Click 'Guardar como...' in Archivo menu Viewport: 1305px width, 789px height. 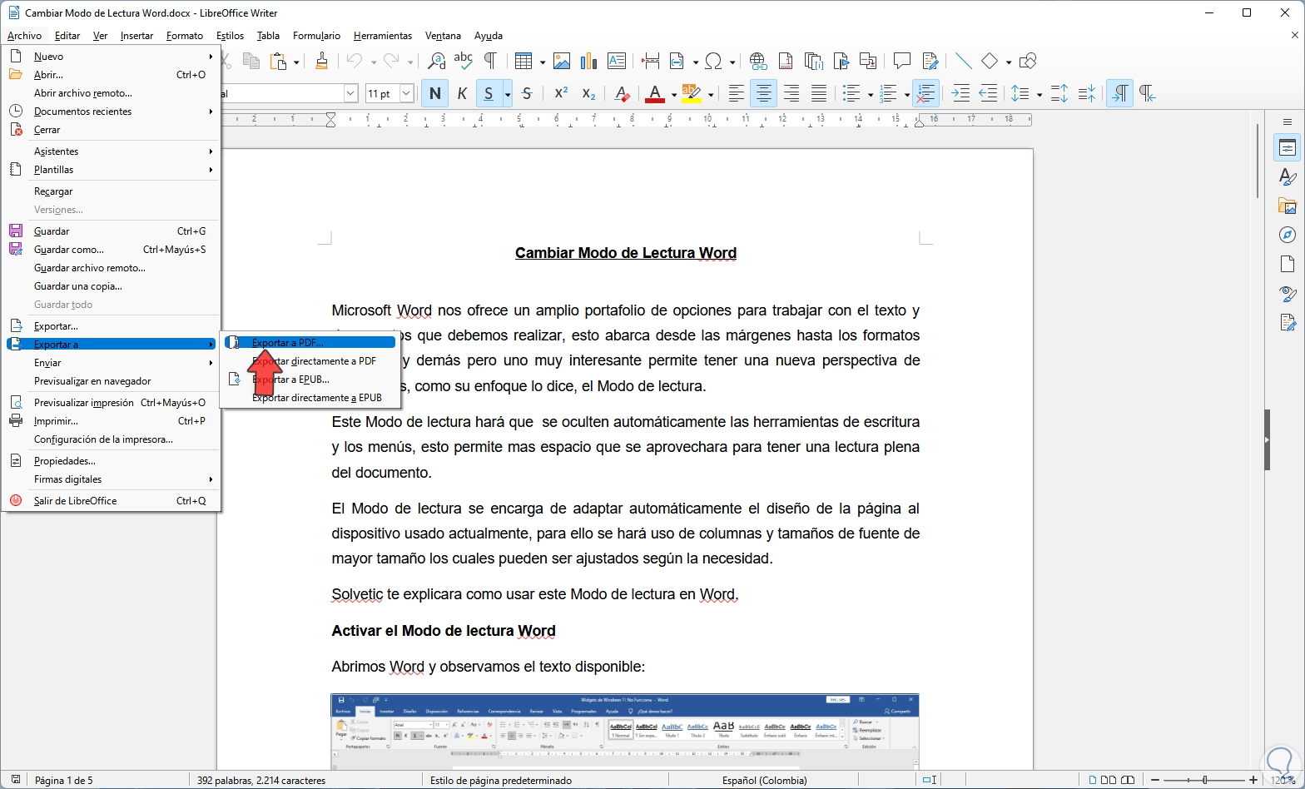112,250
